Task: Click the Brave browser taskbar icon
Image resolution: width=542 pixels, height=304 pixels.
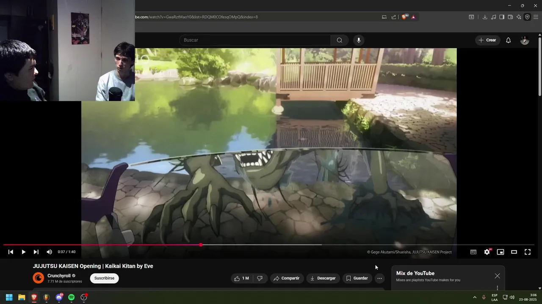Action: coord(34,297)
